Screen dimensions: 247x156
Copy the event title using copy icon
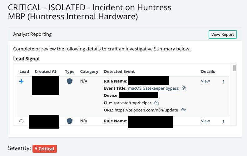coord(184,88)
